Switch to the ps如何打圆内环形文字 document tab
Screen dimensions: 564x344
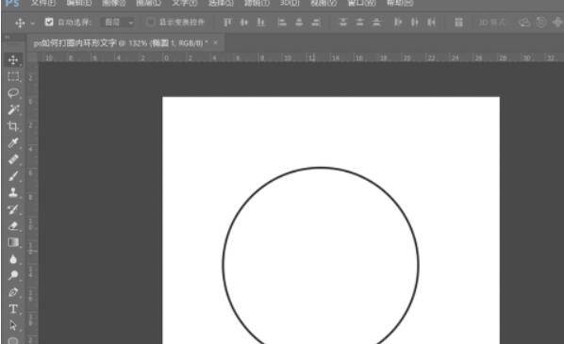click(121, 43)
